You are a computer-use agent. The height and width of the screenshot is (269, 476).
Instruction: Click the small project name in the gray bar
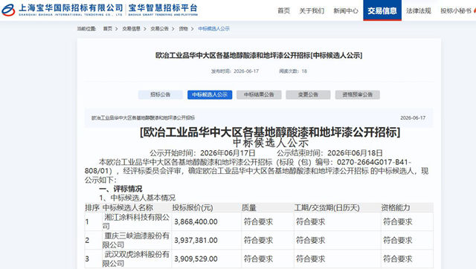144,117
